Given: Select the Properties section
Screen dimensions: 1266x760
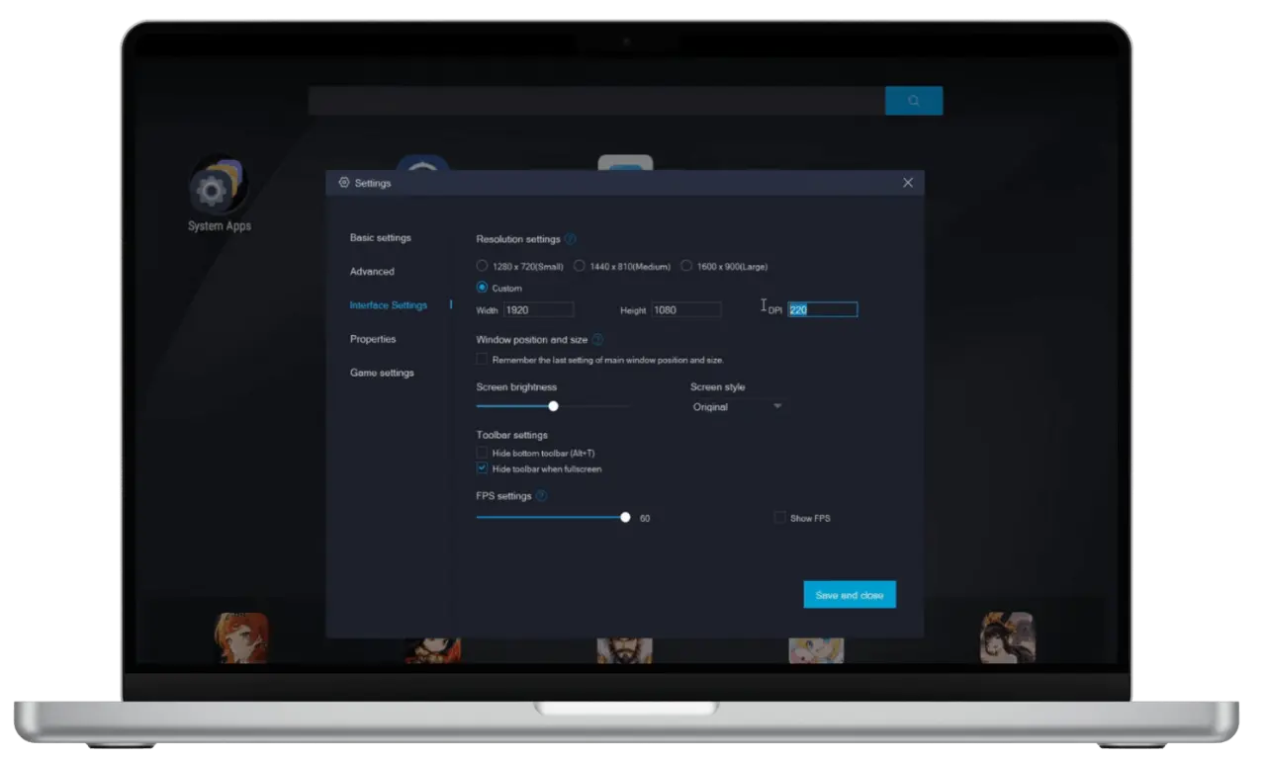Looking at the screenshot, I should pos(372,339).
